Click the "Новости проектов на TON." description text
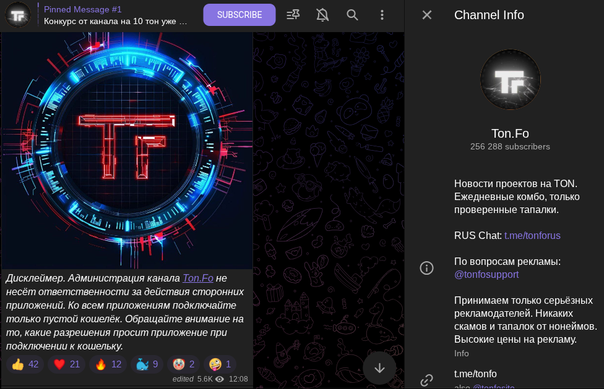604x389 pixels. [516, 184]
